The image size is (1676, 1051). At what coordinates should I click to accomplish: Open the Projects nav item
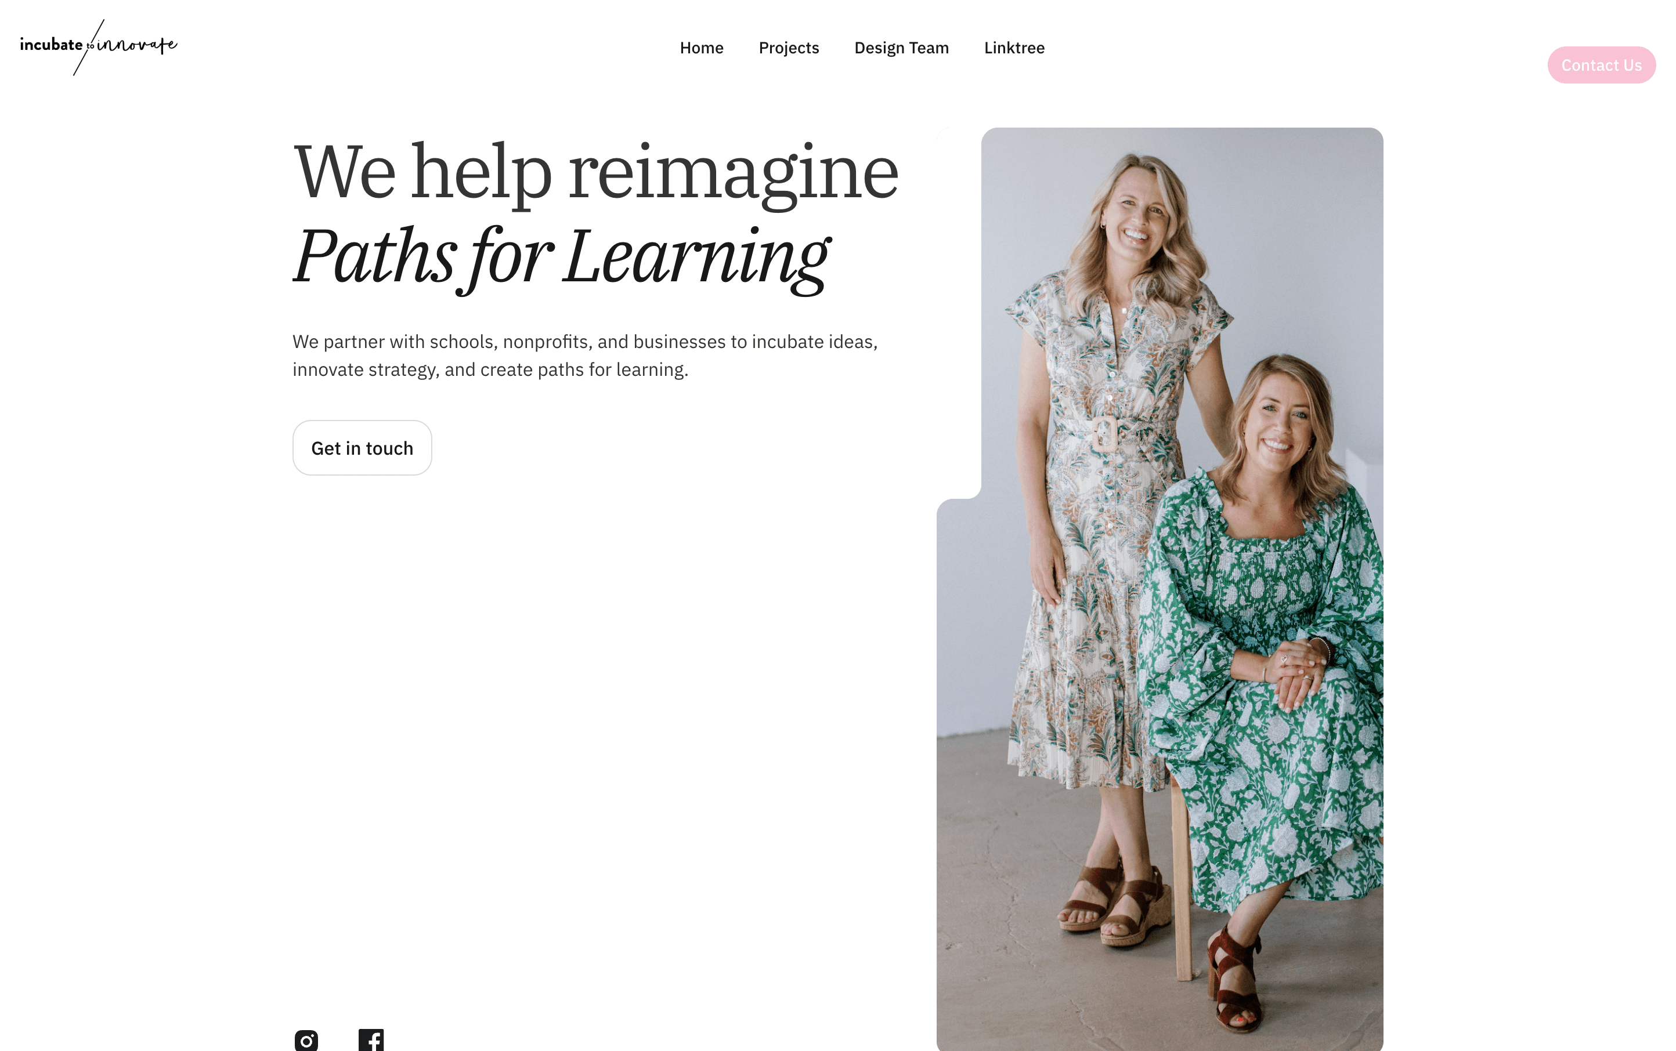pos(789,48)
